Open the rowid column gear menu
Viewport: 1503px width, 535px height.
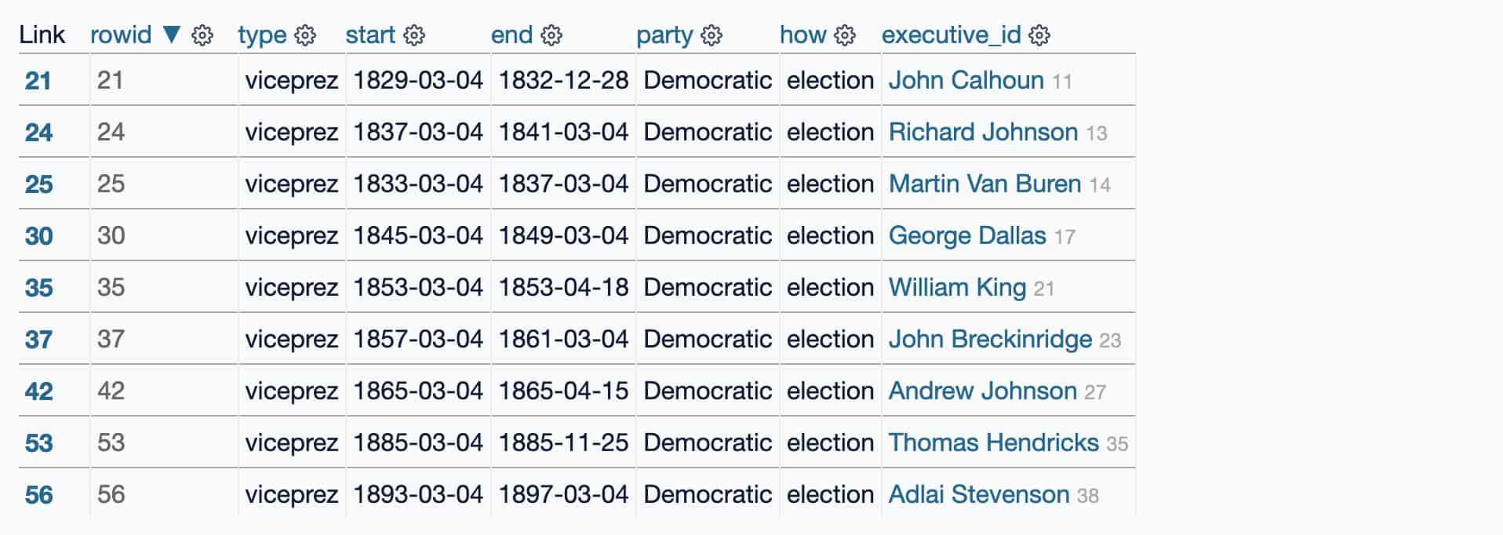point(202,35)
